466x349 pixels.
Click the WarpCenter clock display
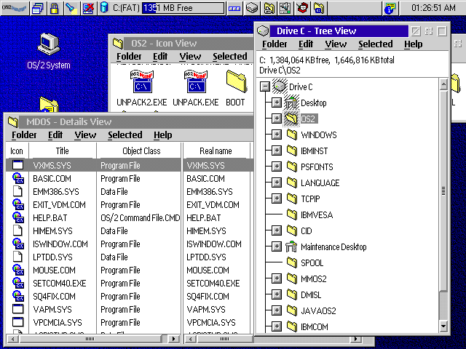click(x=433, y=8)
